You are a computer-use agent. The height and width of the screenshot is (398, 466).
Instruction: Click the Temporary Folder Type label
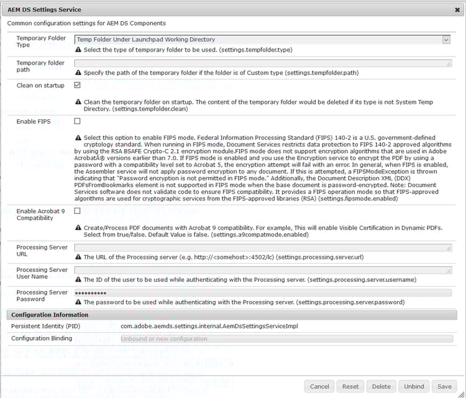pos(41,41)
